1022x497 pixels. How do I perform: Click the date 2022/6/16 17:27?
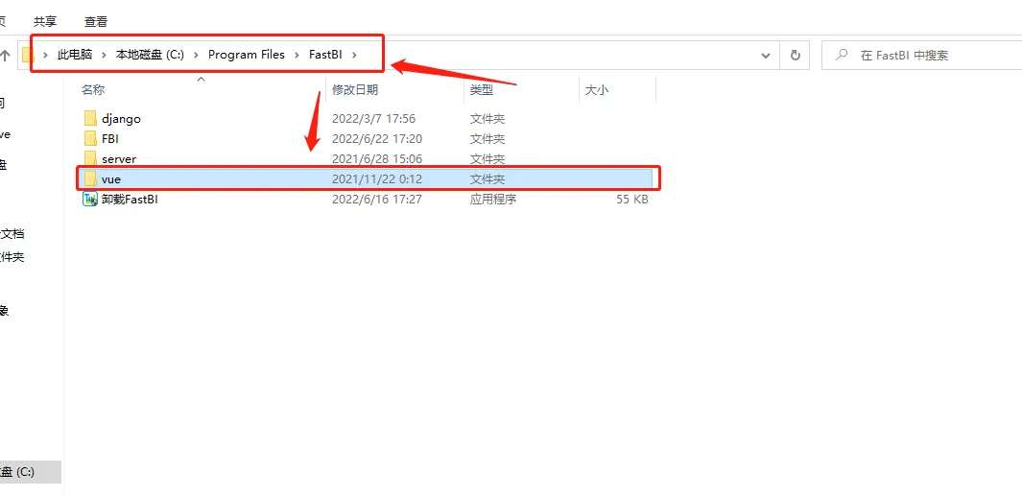tap(377, 200)
